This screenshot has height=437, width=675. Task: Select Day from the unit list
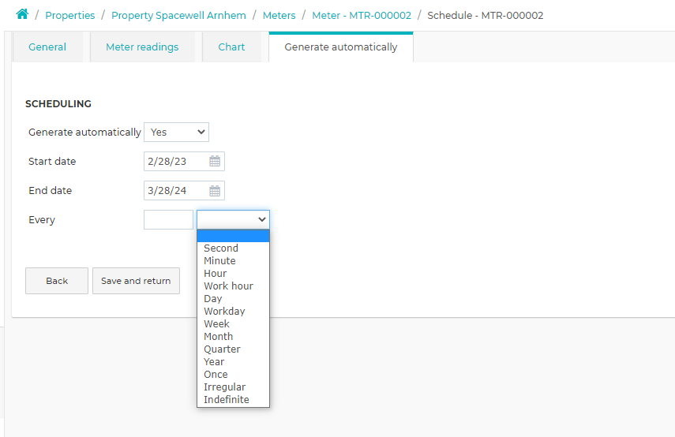[x=234, y=298]
